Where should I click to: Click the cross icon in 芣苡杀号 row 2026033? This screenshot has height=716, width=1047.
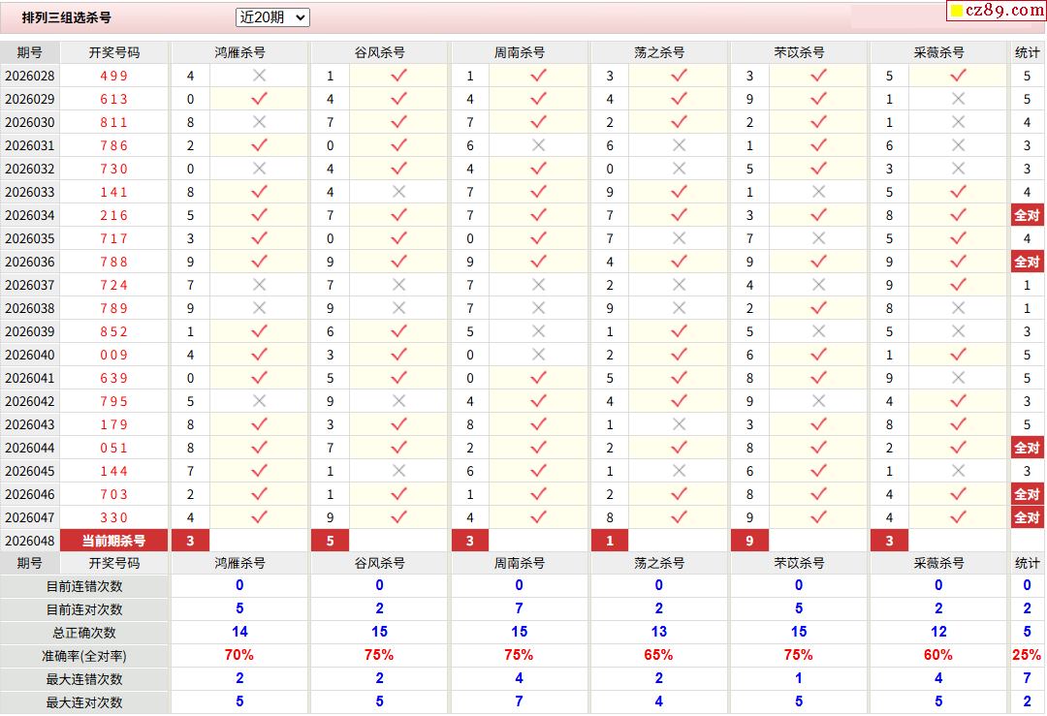tap(818, 192)
